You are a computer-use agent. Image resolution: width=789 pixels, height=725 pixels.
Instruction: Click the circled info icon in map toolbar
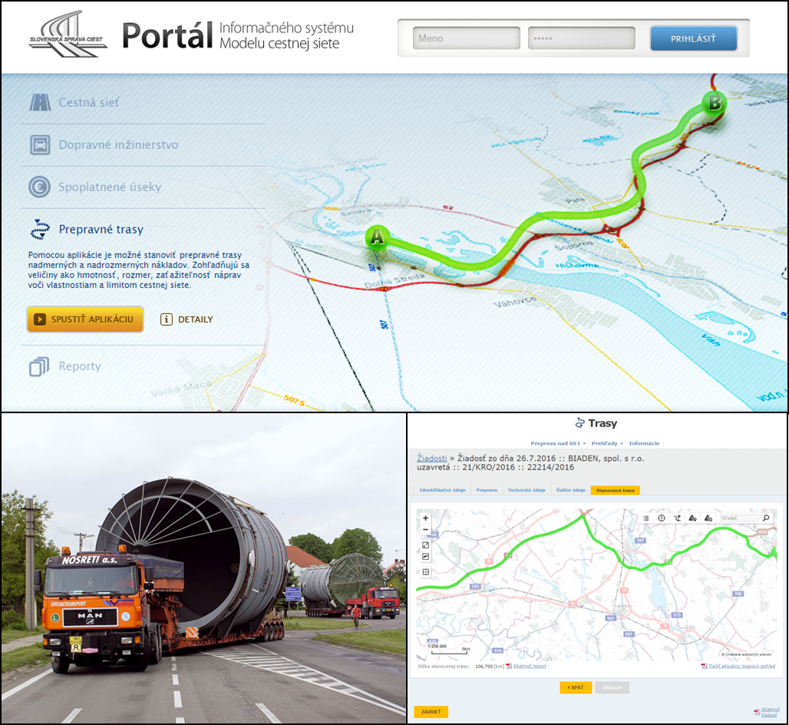pyautogui.click(x=662, y=518)
